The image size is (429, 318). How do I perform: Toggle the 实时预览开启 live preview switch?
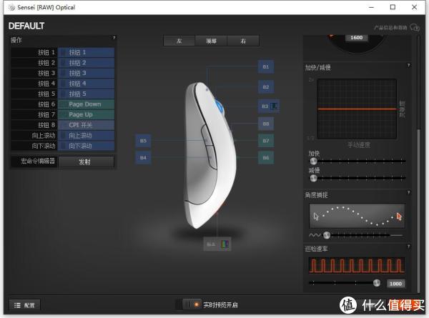[192, 304]
